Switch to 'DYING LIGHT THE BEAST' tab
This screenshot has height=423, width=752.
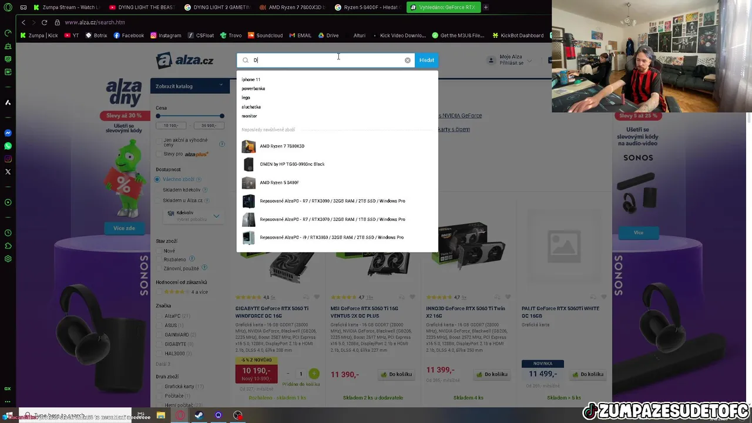(x=143, y=7)
